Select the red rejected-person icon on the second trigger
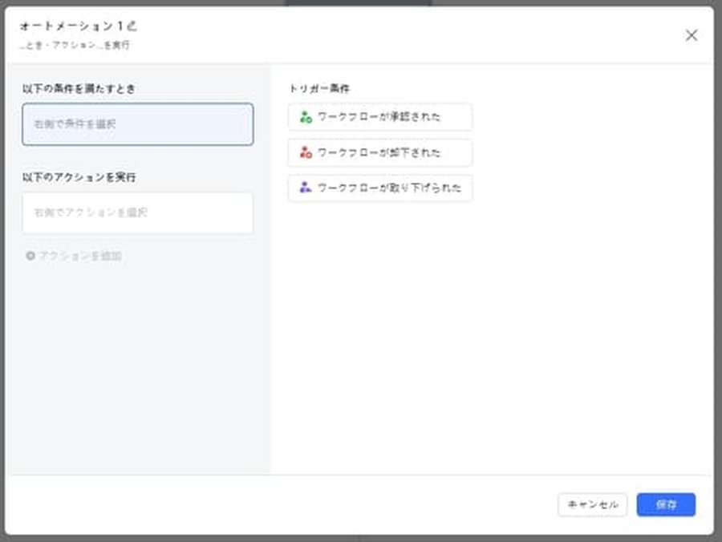The width and height of the screenshot is (722, 542). [306, 153]
